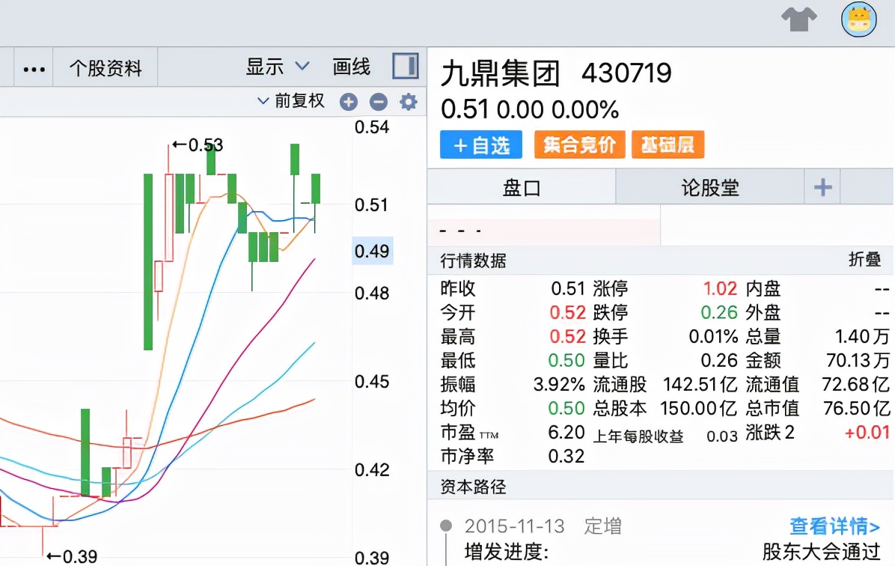Click the highlighted 0.49 price label

click(372, 251)
